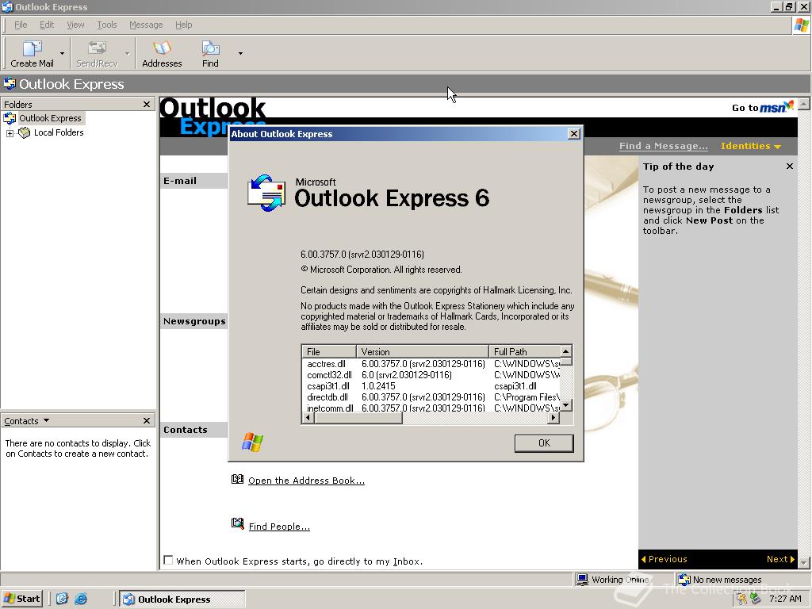This screenshot has height=609, width=812.
Task: Open the Edit menu
Action: tap(47, 25)
